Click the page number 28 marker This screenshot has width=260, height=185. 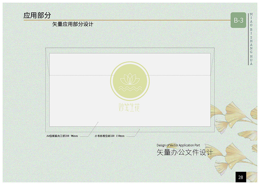pyautogui.click(x=241, y=177)
